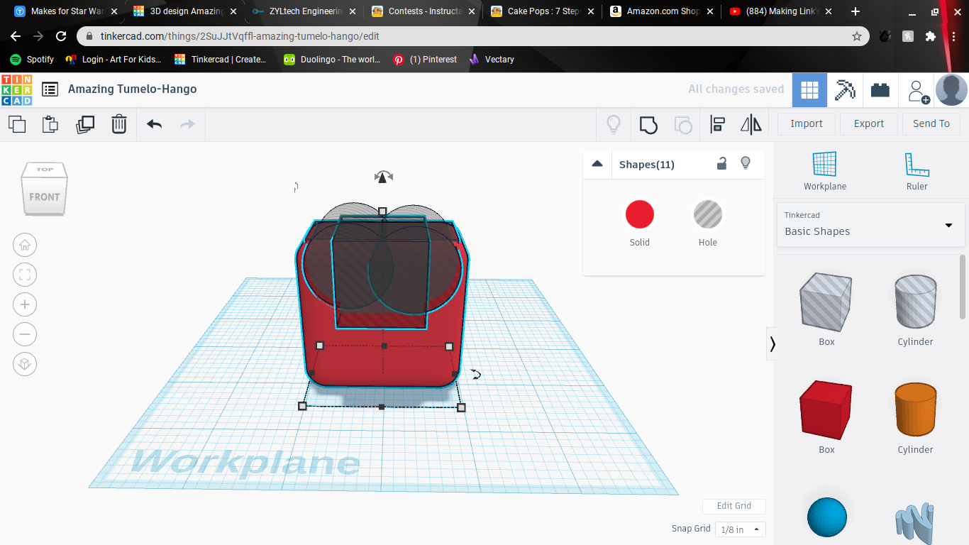The image size is (969, 545).
Task: Choose the red Solid color swatch
Action: 639,215
